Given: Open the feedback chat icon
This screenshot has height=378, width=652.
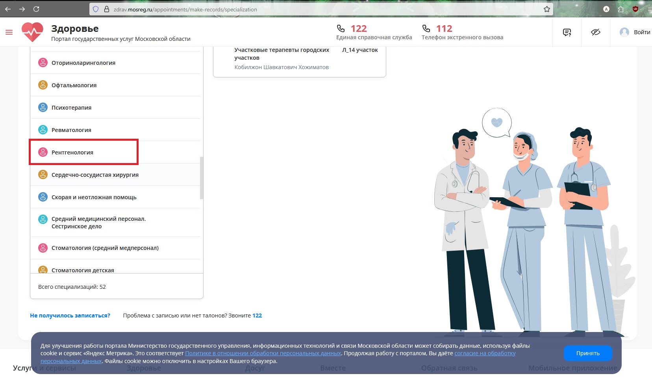Looking at the screenshot, I should (x=567, y=32).
